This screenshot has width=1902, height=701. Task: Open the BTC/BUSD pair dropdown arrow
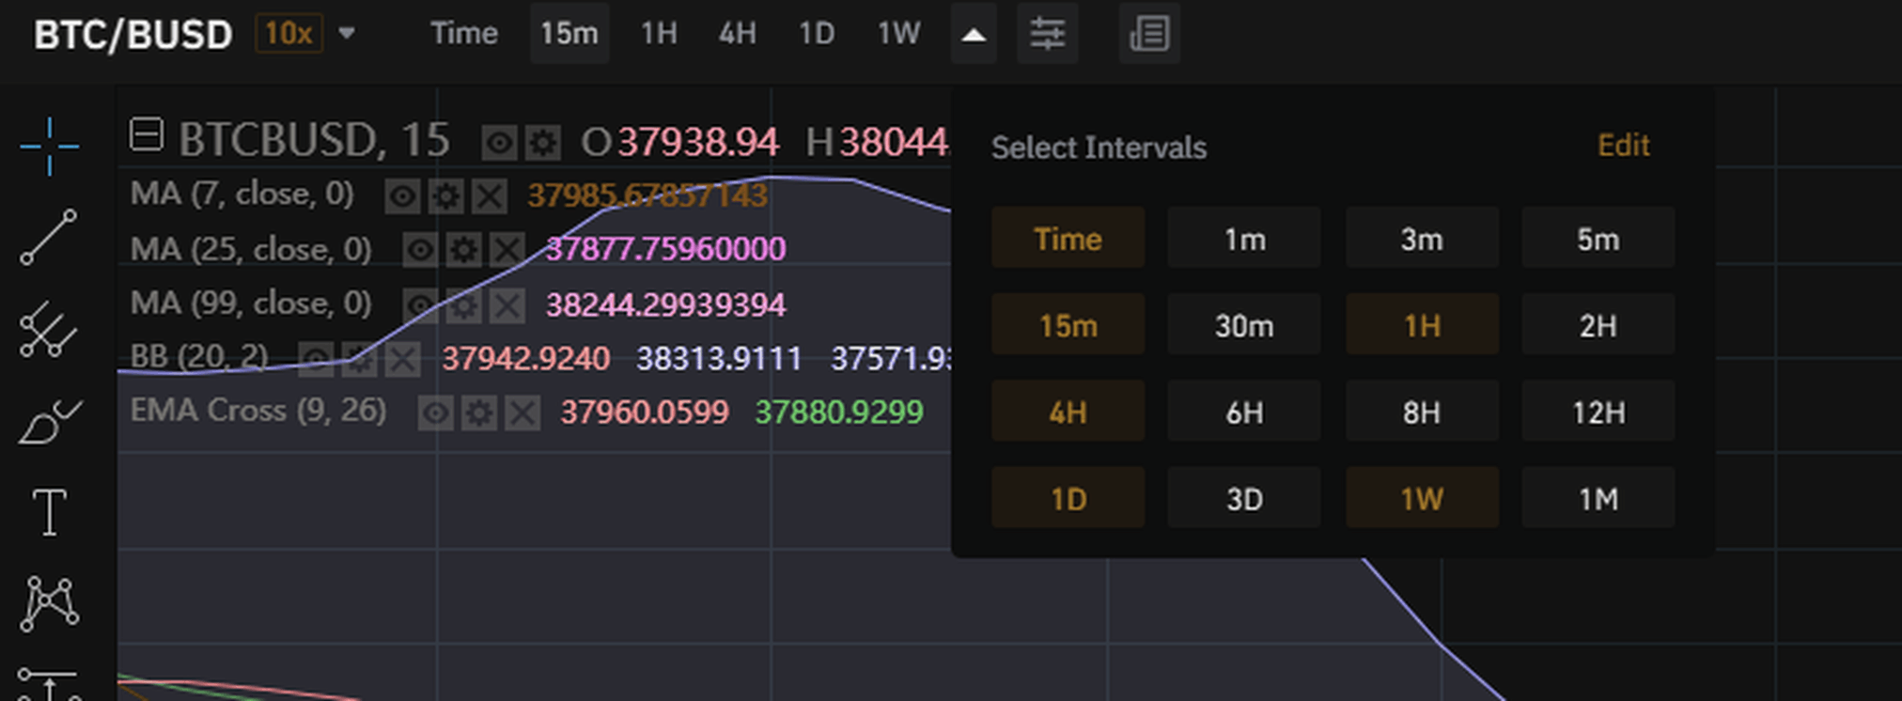point(347,35)
